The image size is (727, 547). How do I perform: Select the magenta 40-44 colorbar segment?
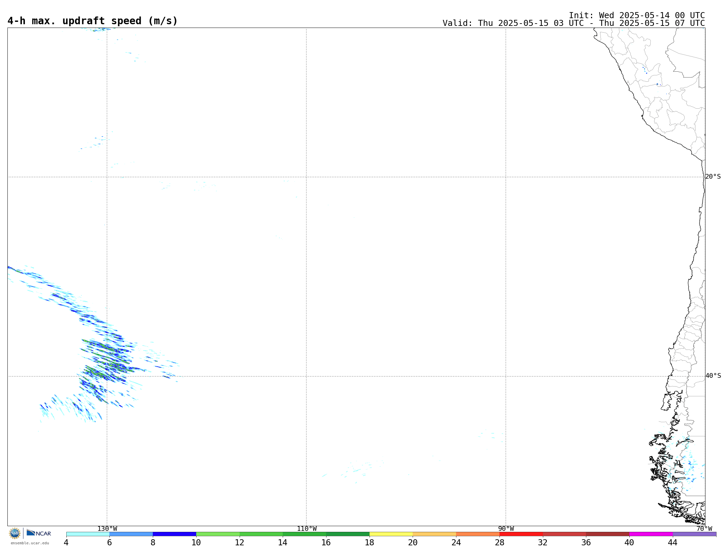[651, 534]
